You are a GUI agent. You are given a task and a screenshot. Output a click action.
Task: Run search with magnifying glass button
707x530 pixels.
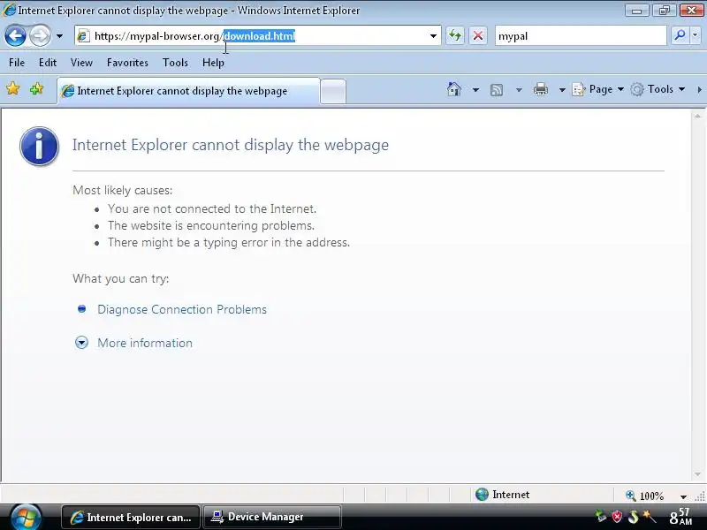(680, 35)
